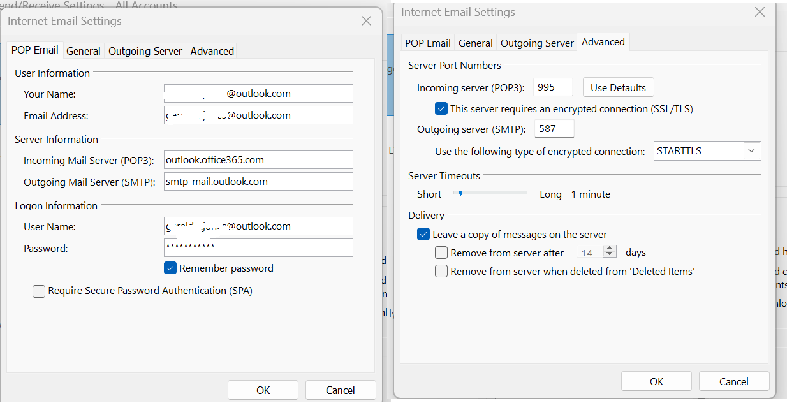Check Remove from server when deleted from Deleted Items

click(441, 271)
